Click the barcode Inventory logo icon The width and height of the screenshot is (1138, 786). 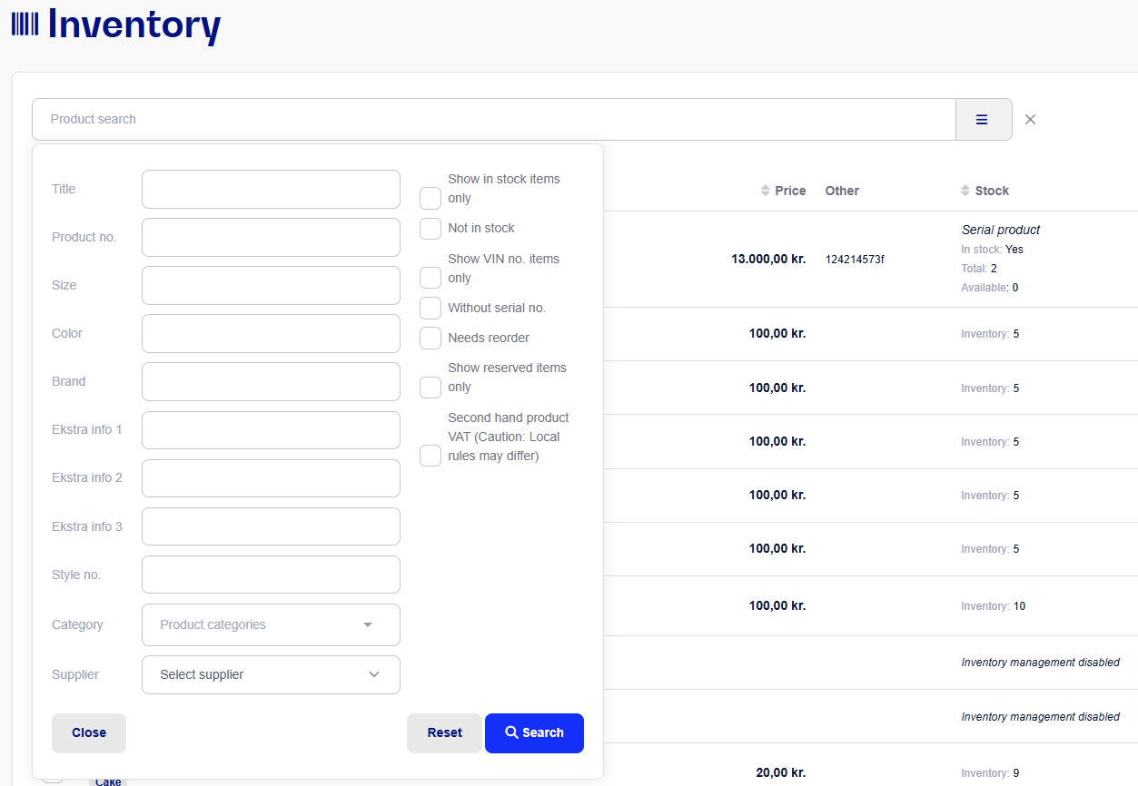[x=25, y=24]
